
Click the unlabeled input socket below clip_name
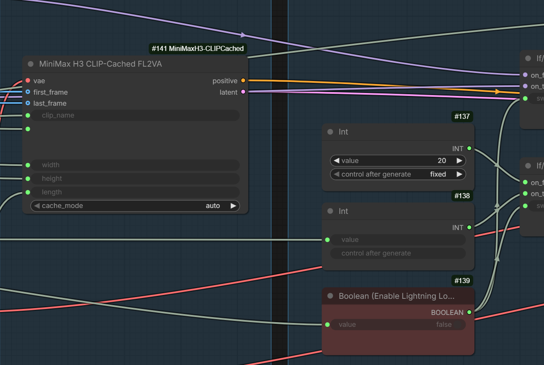click(28, 129)
